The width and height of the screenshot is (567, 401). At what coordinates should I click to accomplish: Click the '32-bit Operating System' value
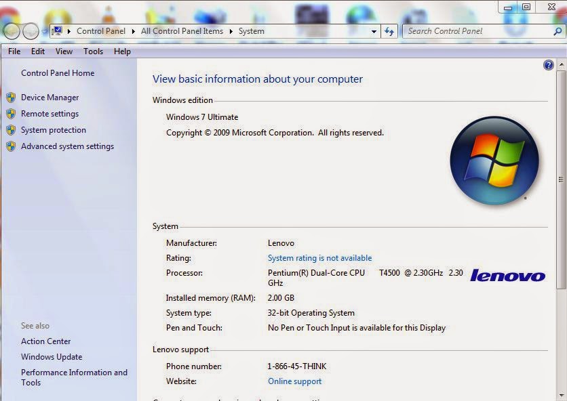point(311,313)
